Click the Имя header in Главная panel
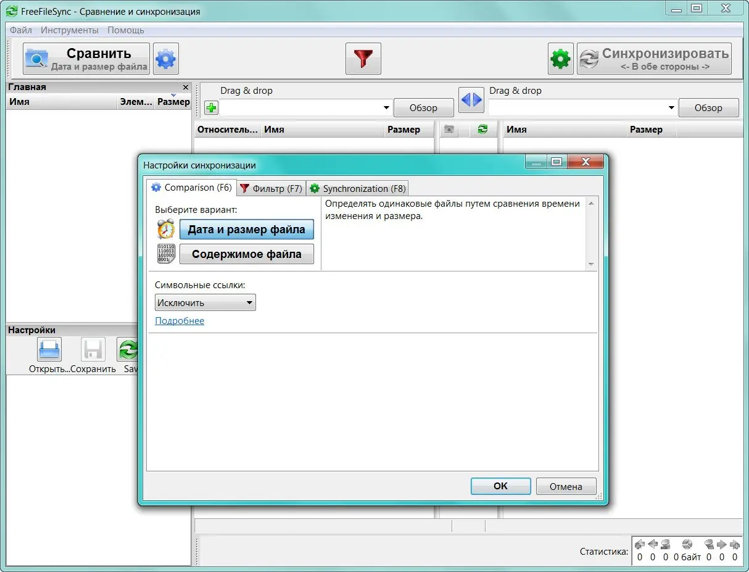749x572 pixels. tap(61, 102)
